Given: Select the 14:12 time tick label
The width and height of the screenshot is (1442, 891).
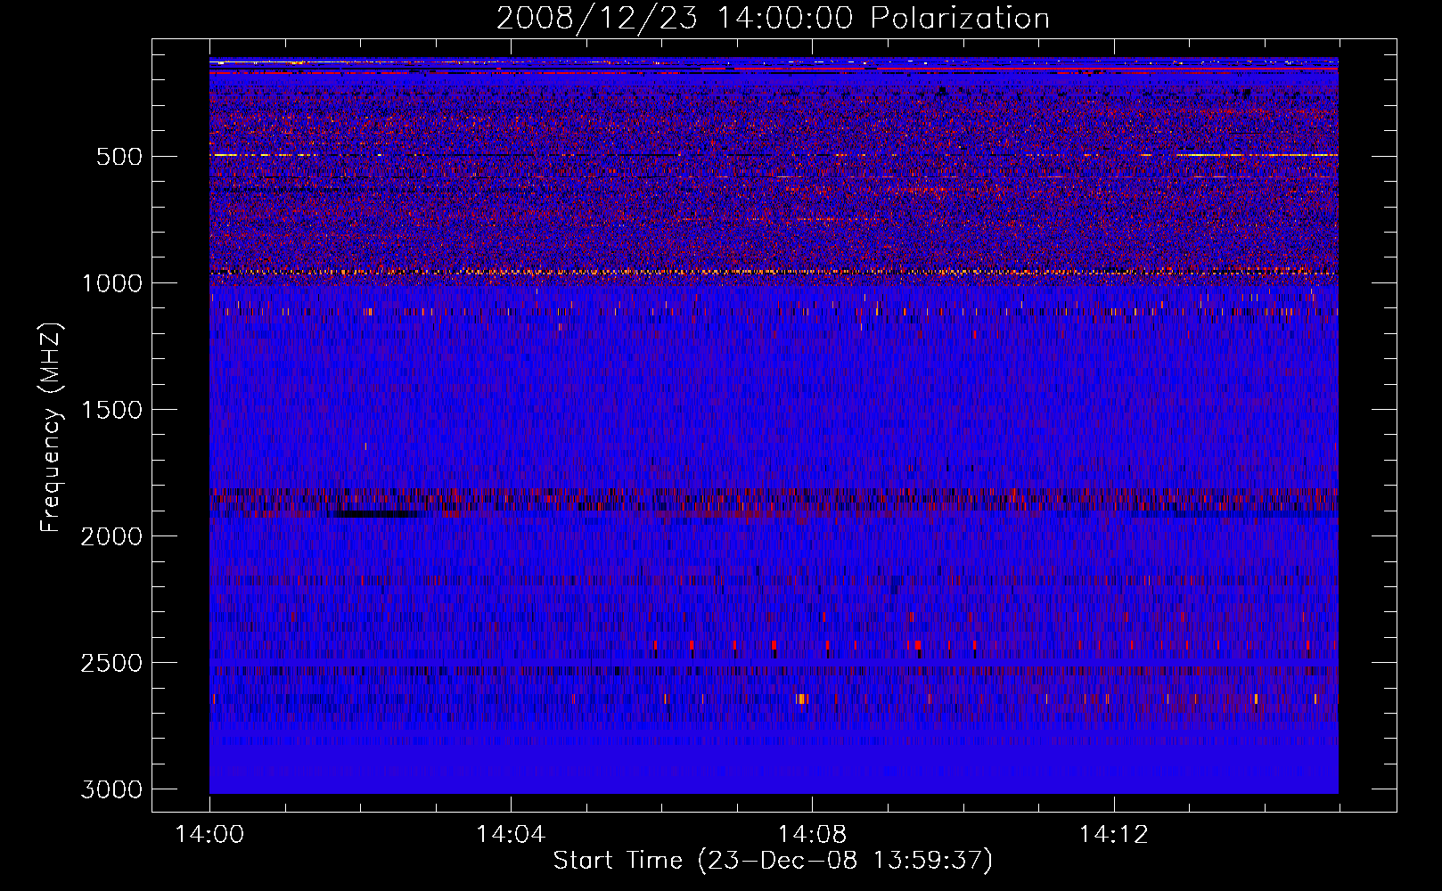Looking at the screenshot, I should [1113, 835].
